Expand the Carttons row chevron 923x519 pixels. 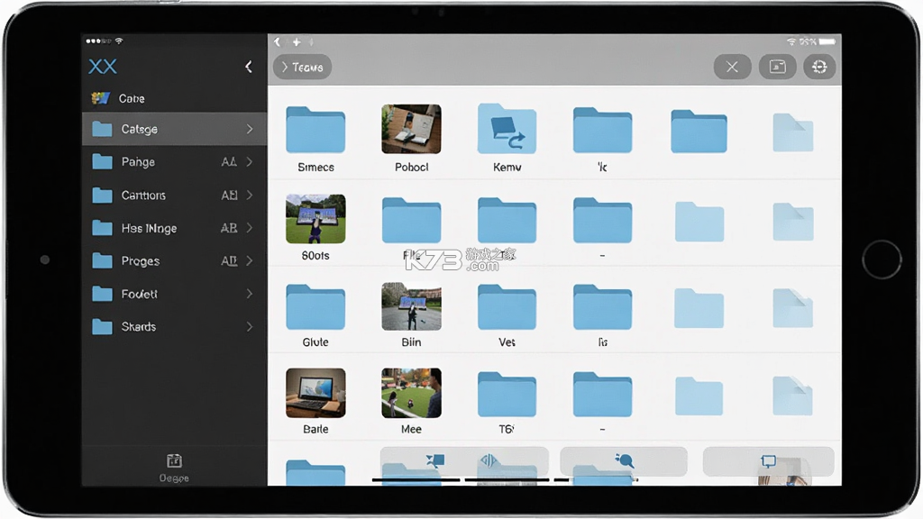(250, 195)
